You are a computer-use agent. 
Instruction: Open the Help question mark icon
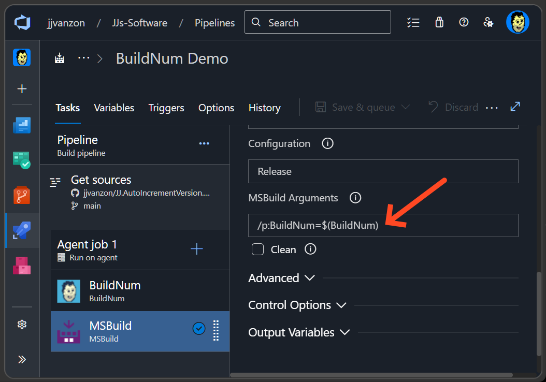pyautogui.click(x=464, y=22)
